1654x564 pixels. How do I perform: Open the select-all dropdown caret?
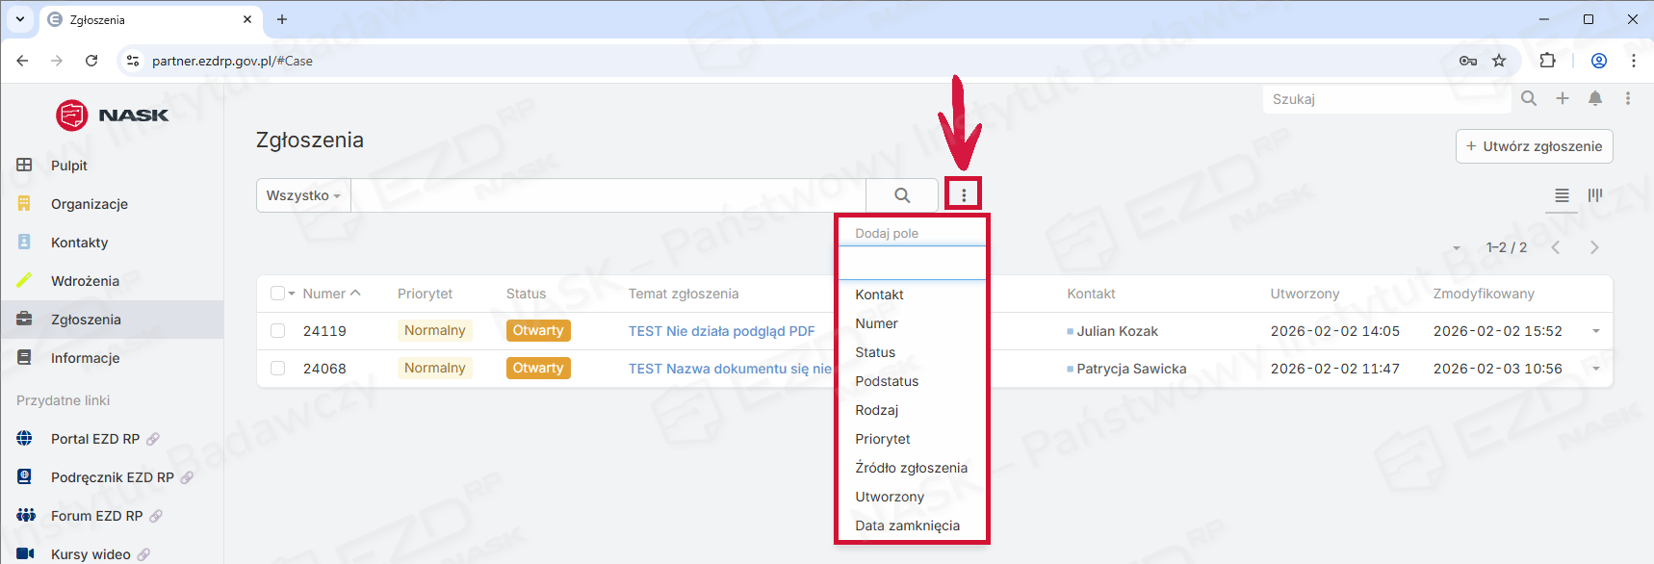coord(292,294)
